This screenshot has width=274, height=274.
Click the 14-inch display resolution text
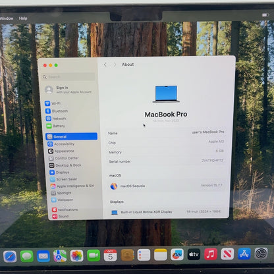204,211
